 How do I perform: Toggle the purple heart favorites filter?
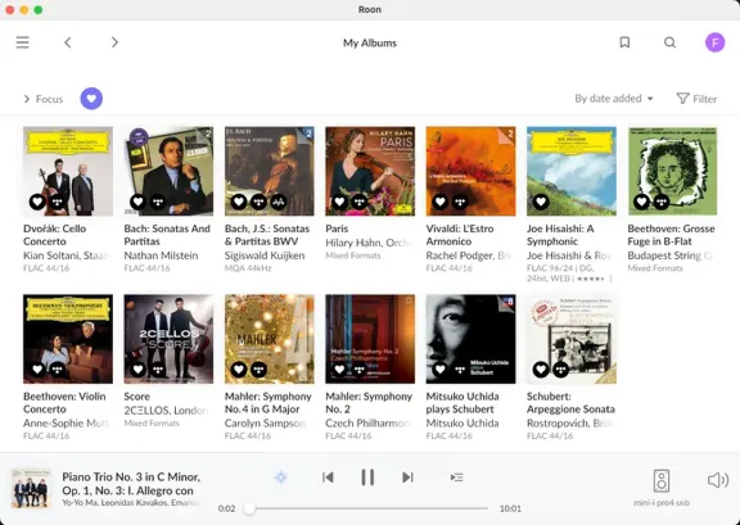92,99
